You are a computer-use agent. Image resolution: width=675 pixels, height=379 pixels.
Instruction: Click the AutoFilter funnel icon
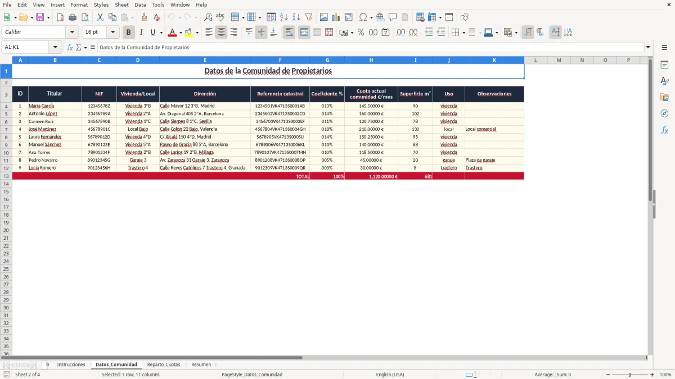[309, 17]
